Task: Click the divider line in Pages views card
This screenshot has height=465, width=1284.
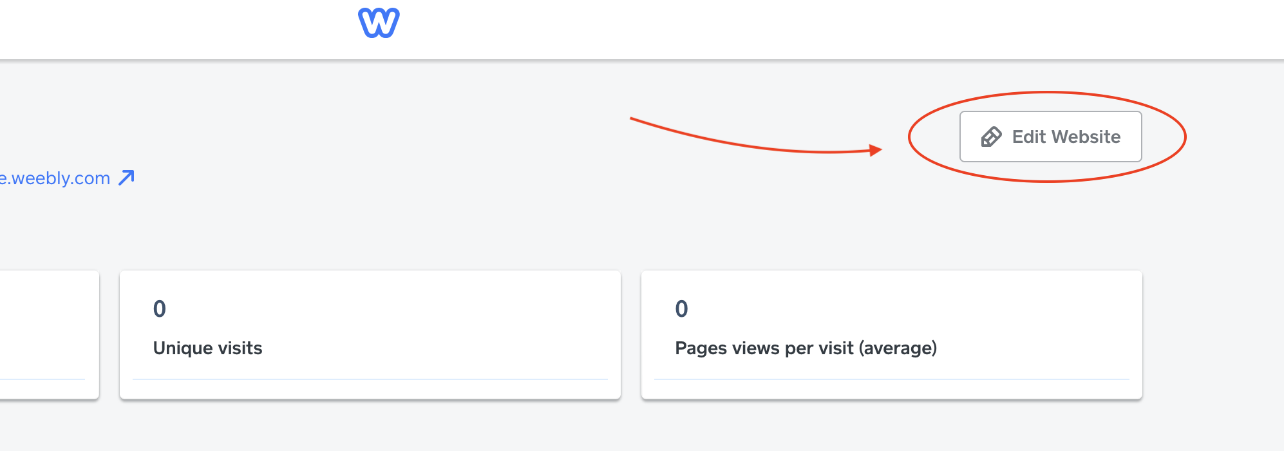Action: click(891, 379)
